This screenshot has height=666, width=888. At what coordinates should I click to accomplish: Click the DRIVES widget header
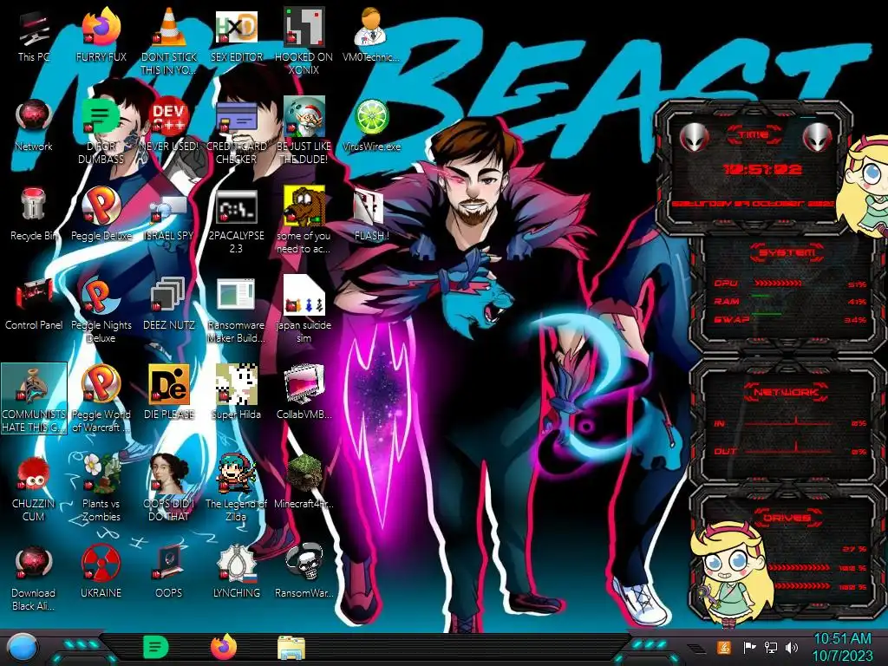tap(787, 518)
